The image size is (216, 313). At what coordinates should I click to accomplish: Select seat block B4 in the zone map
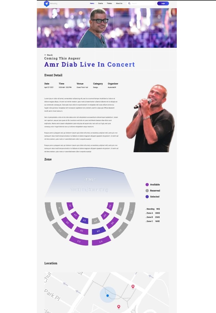tap(98, 231)
